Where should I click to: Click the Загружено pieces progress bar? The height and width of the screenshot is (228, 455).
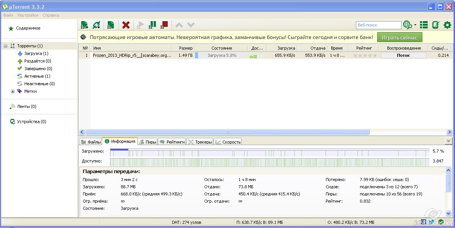269,152
